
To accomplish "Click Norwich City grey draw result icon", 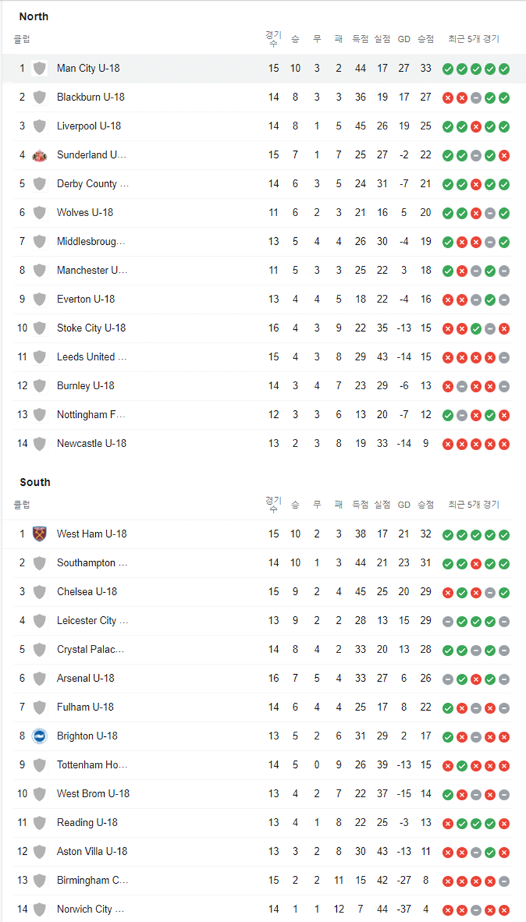I will tap(476, 909).
